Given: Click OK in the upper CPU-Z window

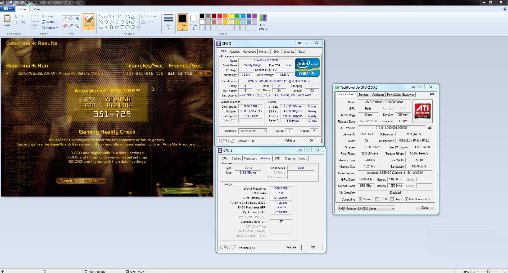Looking at the screenshot, I should (311, 140).
